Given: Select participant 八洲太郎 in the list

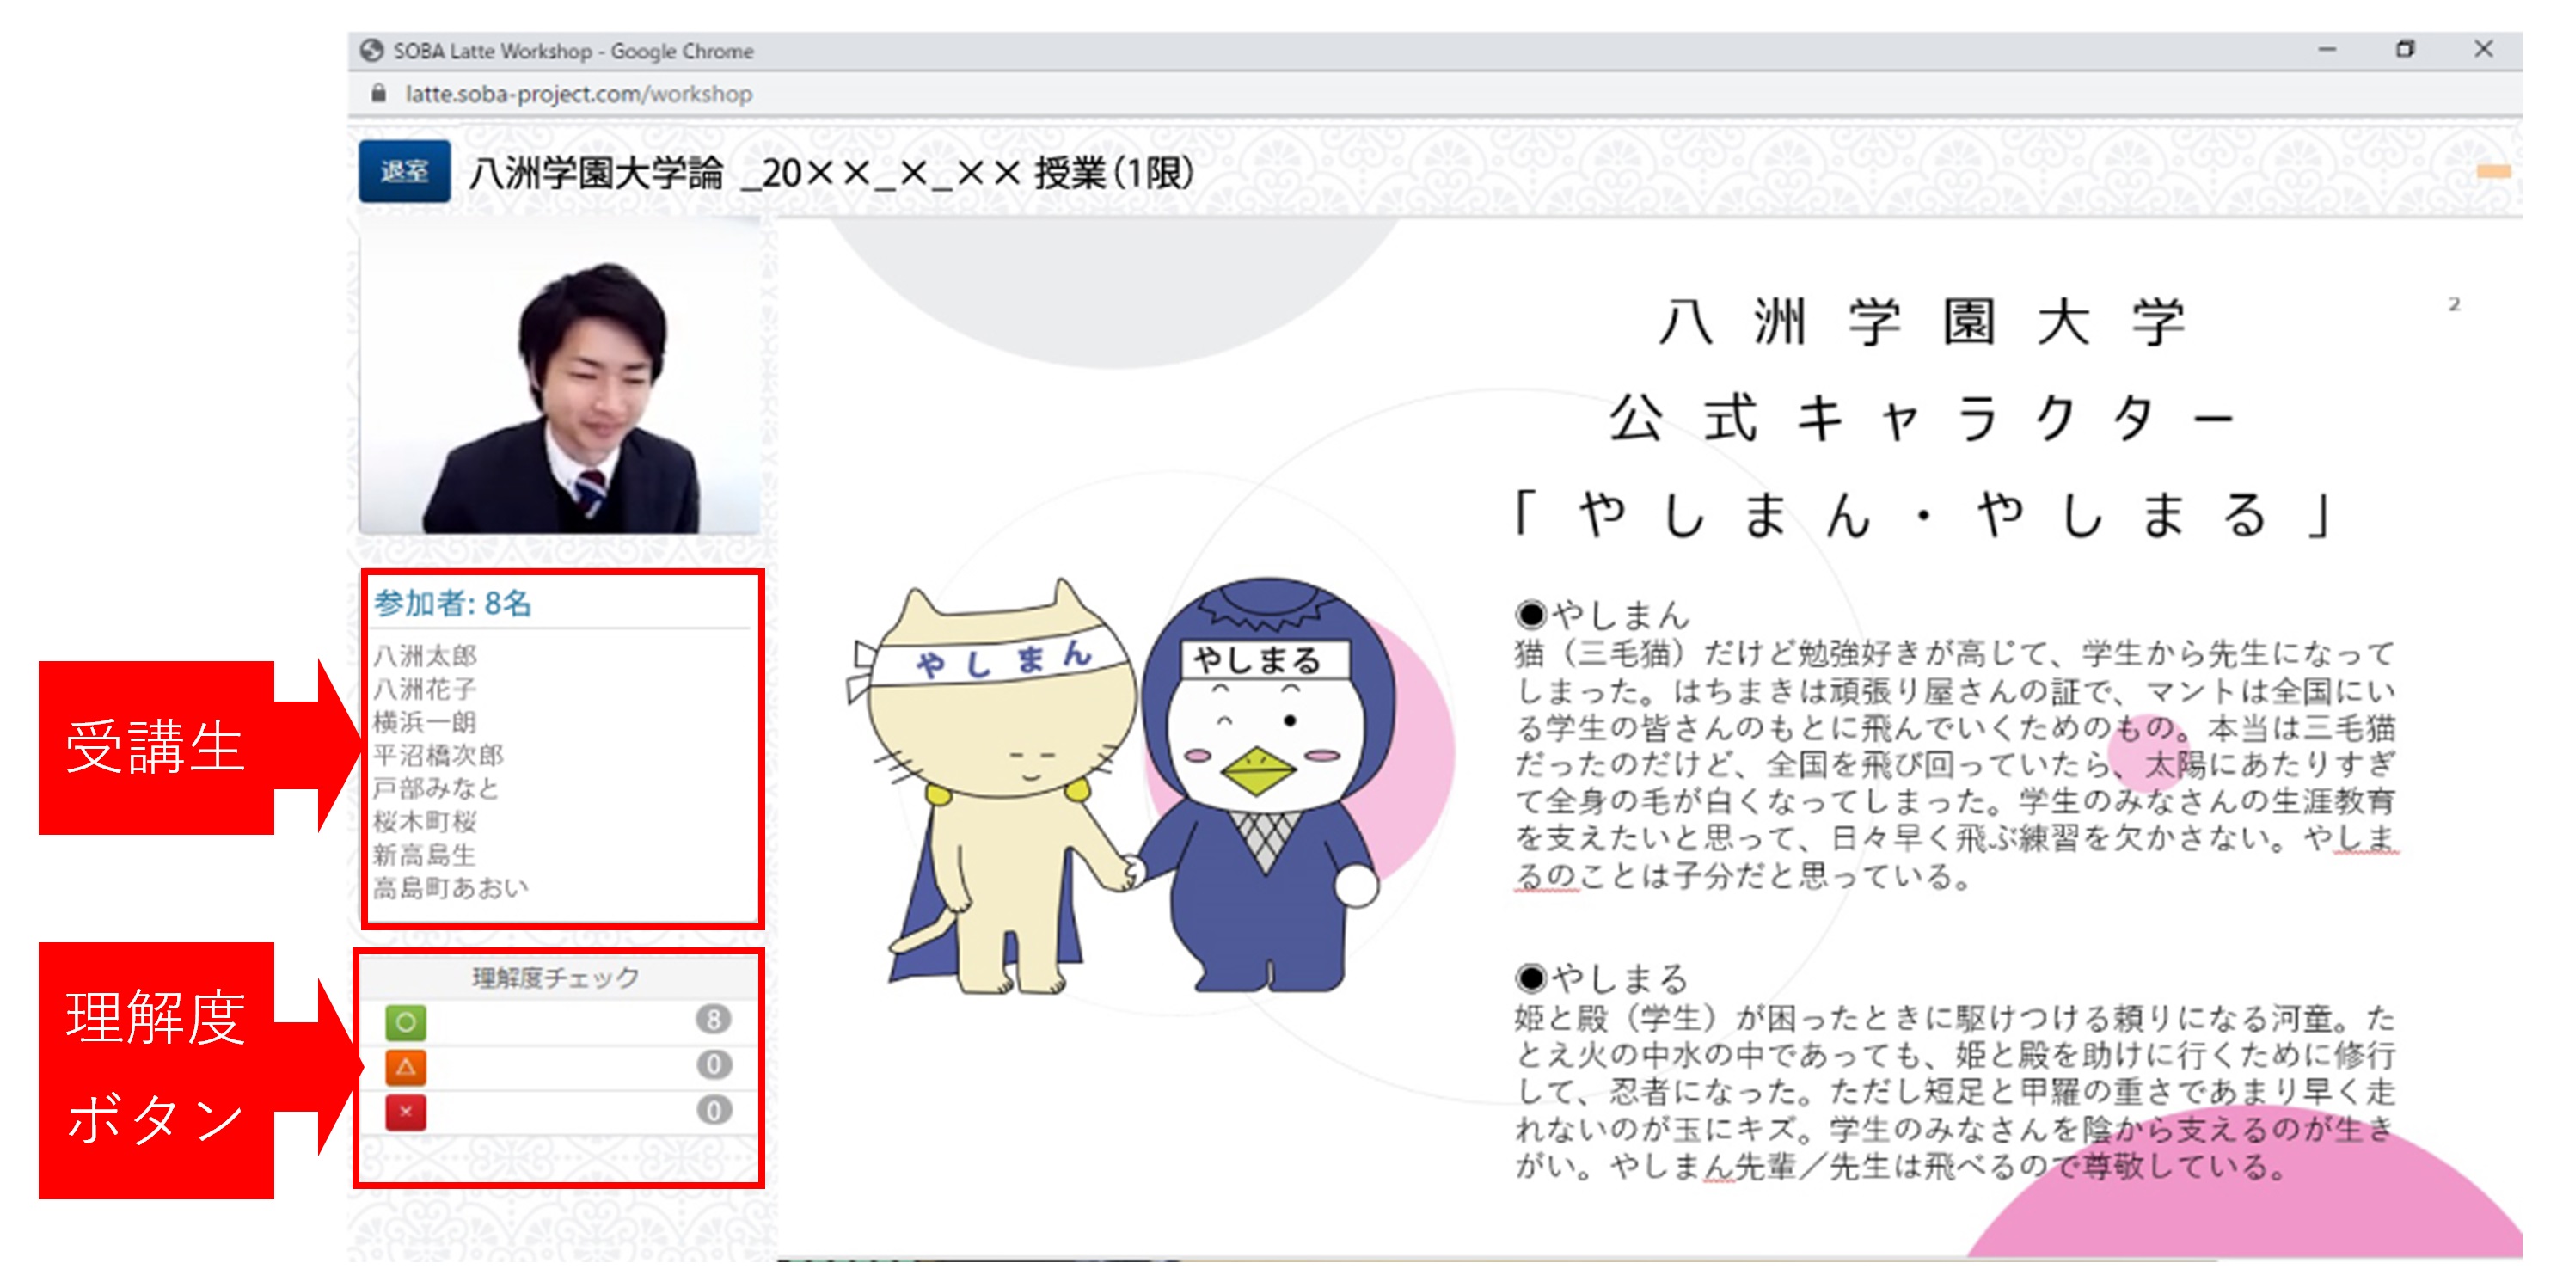Looking at the screenshot, I should tap(425, 655).
